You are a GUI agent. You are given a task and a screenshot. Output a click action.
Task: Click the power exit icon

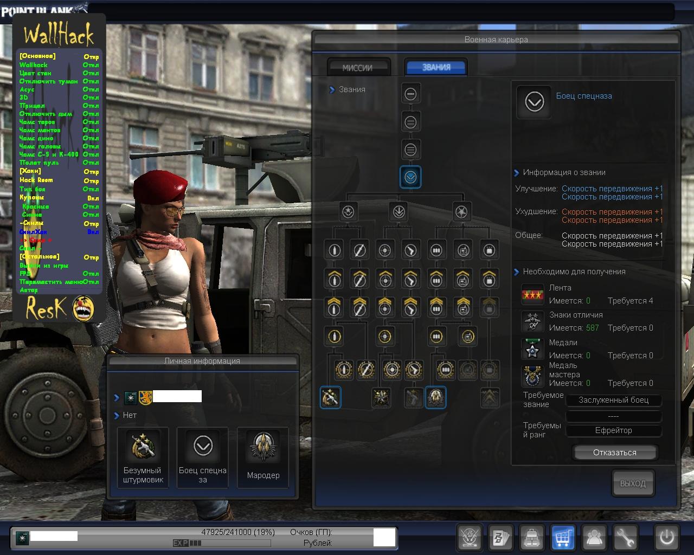pyautogui.click(x=666, y=537)
